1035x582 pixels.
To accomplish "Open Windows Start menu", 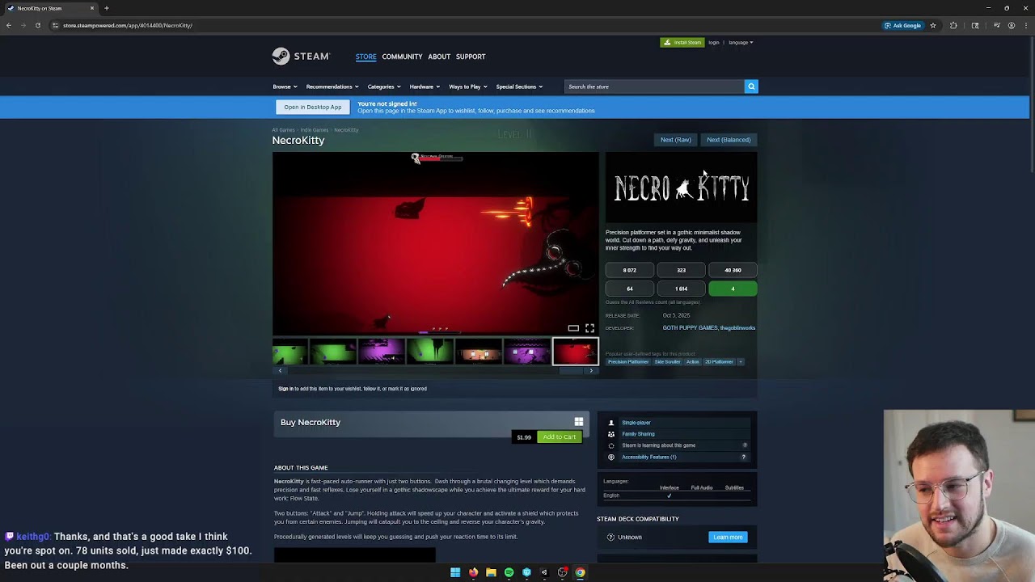I will click(455, 572).
